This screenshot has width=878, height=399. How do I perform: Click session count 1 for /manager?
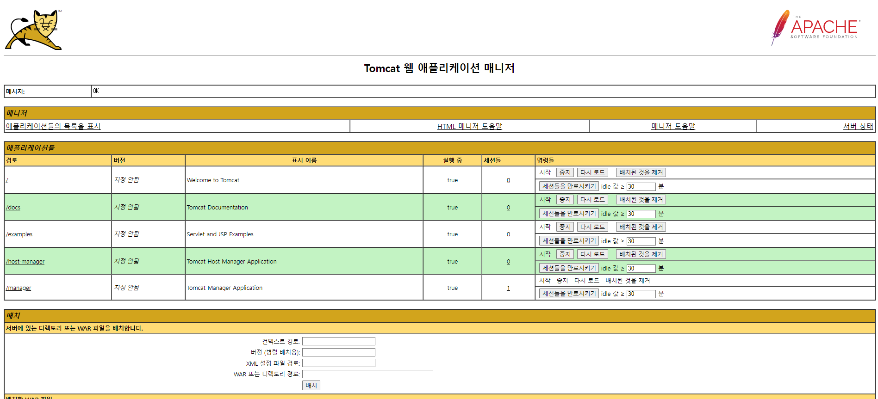(508, 288)
